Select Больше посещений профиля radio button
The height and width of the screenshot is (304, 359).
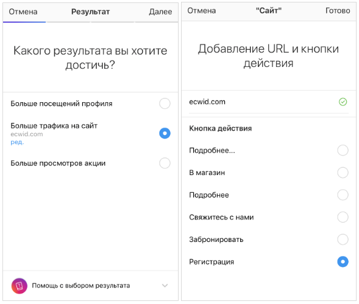pyautogui.click(x=165, y=103)
